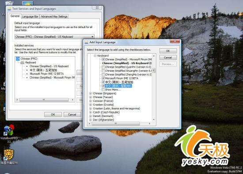The height and width of the screenshot is (174, 243).
Task: Click the Add Input Language title bar icon
Action: [87, 42]
